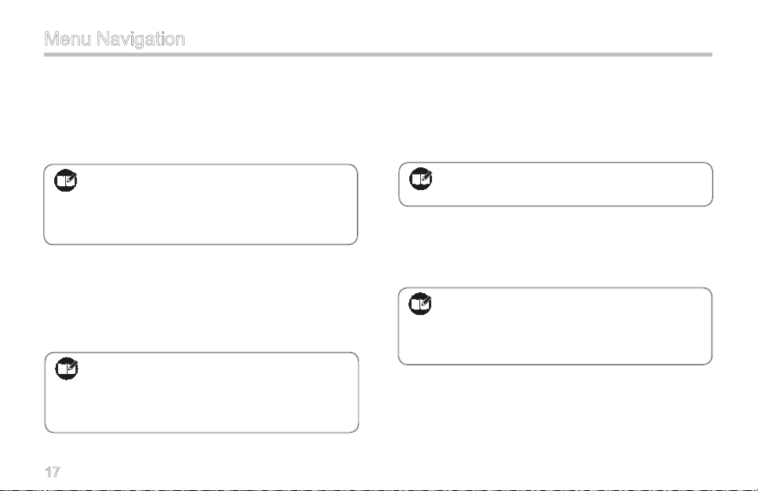Click the note icon in the lower-left box
The height and width of the screenshot is (491, 758).
(x=67, y=368)
